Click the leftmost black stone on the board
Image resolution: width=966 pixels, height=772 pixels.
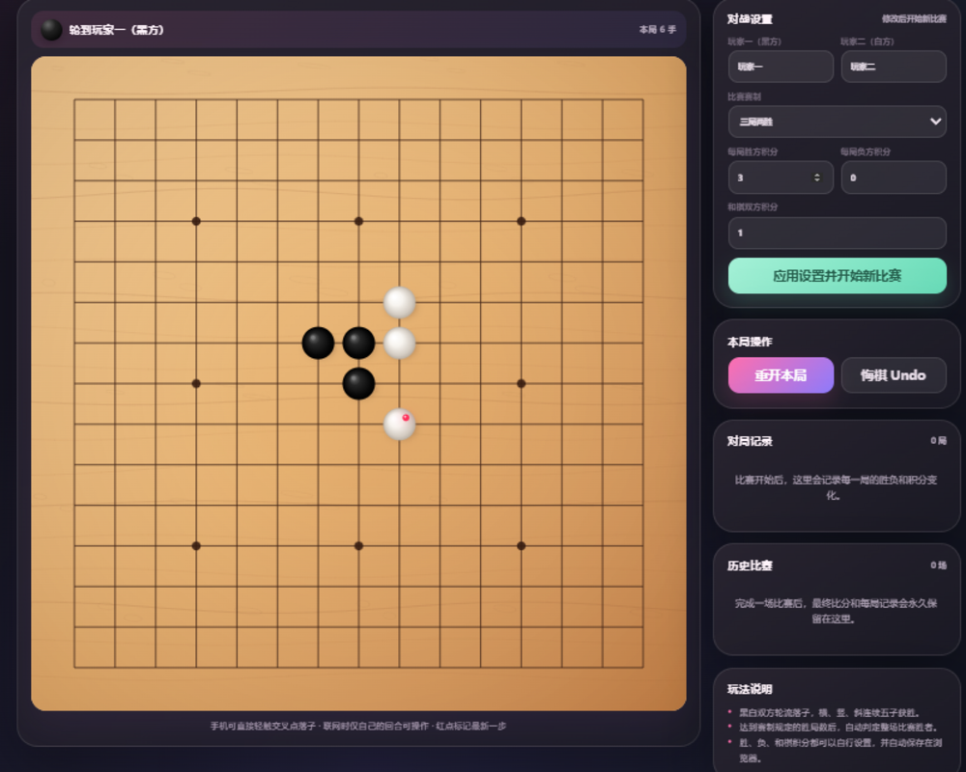point(318,343)
